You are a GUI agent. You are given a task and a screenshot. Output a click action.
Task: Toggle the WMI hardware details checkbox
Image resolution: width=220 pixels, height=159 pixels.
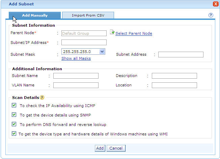pyautogui.click(x=14, y=134)
